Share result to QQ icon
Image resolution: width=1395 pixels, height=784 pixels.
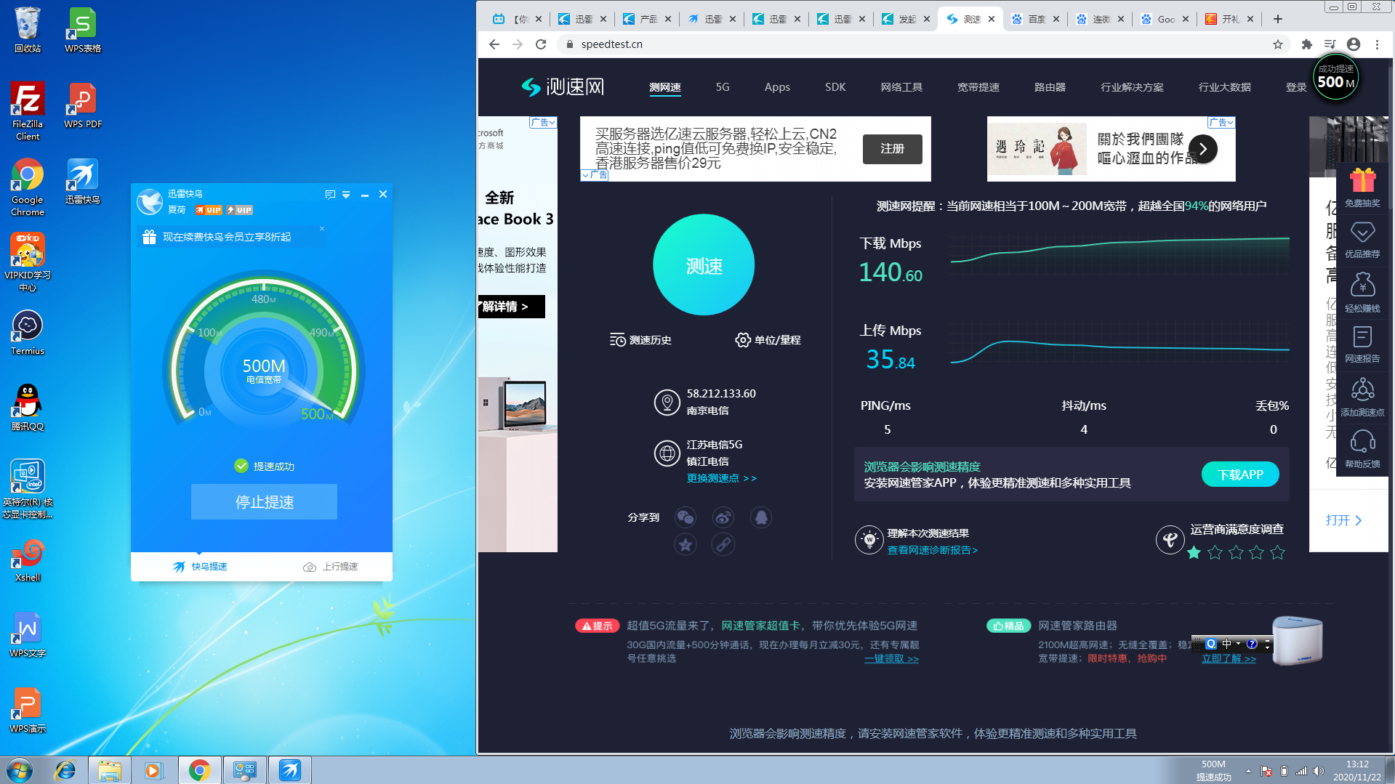760,517
